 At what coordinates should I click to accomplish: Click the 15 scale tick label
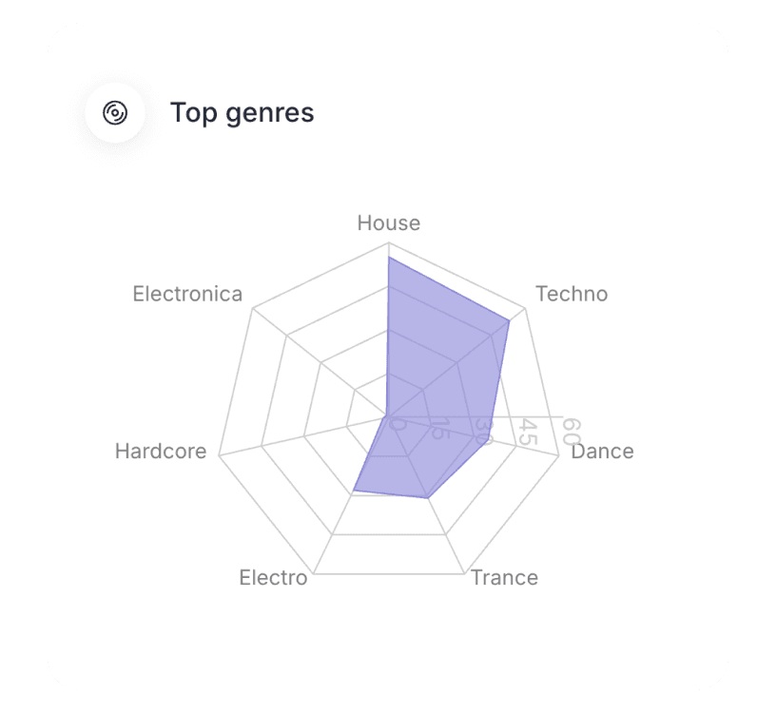(438, 429)
